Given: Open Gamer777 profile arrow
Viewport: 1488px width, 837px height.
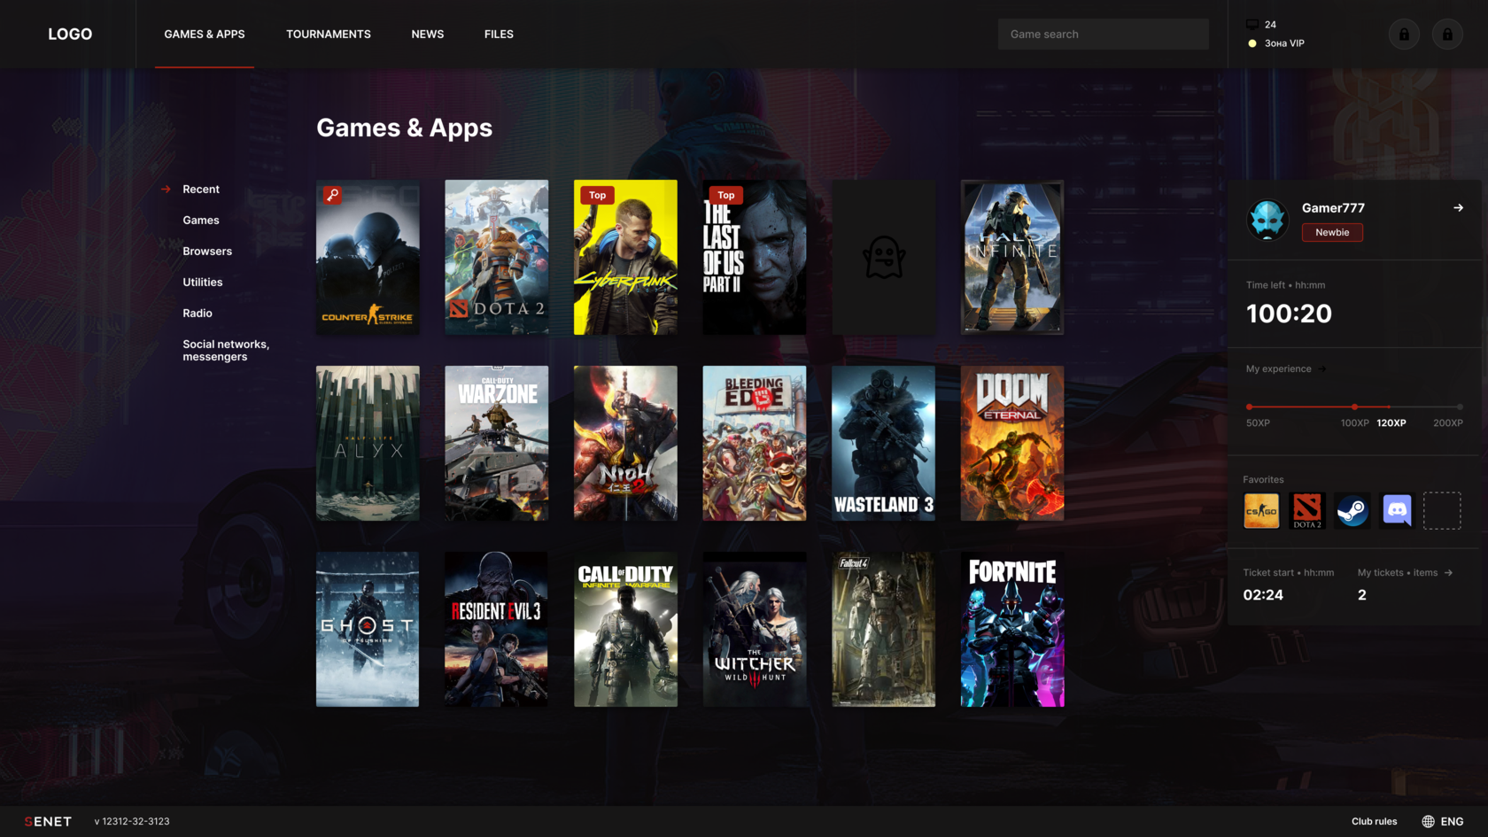Looking at the screenshot, I should pyautogui.click(x=1458, y=208).
